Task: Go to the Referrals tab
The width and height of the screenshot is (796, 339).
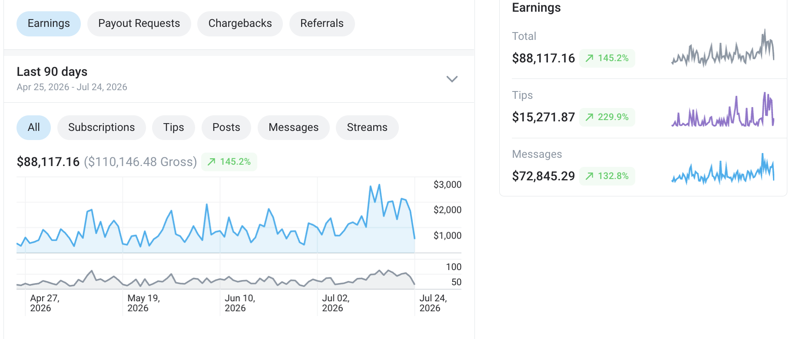Action: pyautogui.click(x=322, y=23)
